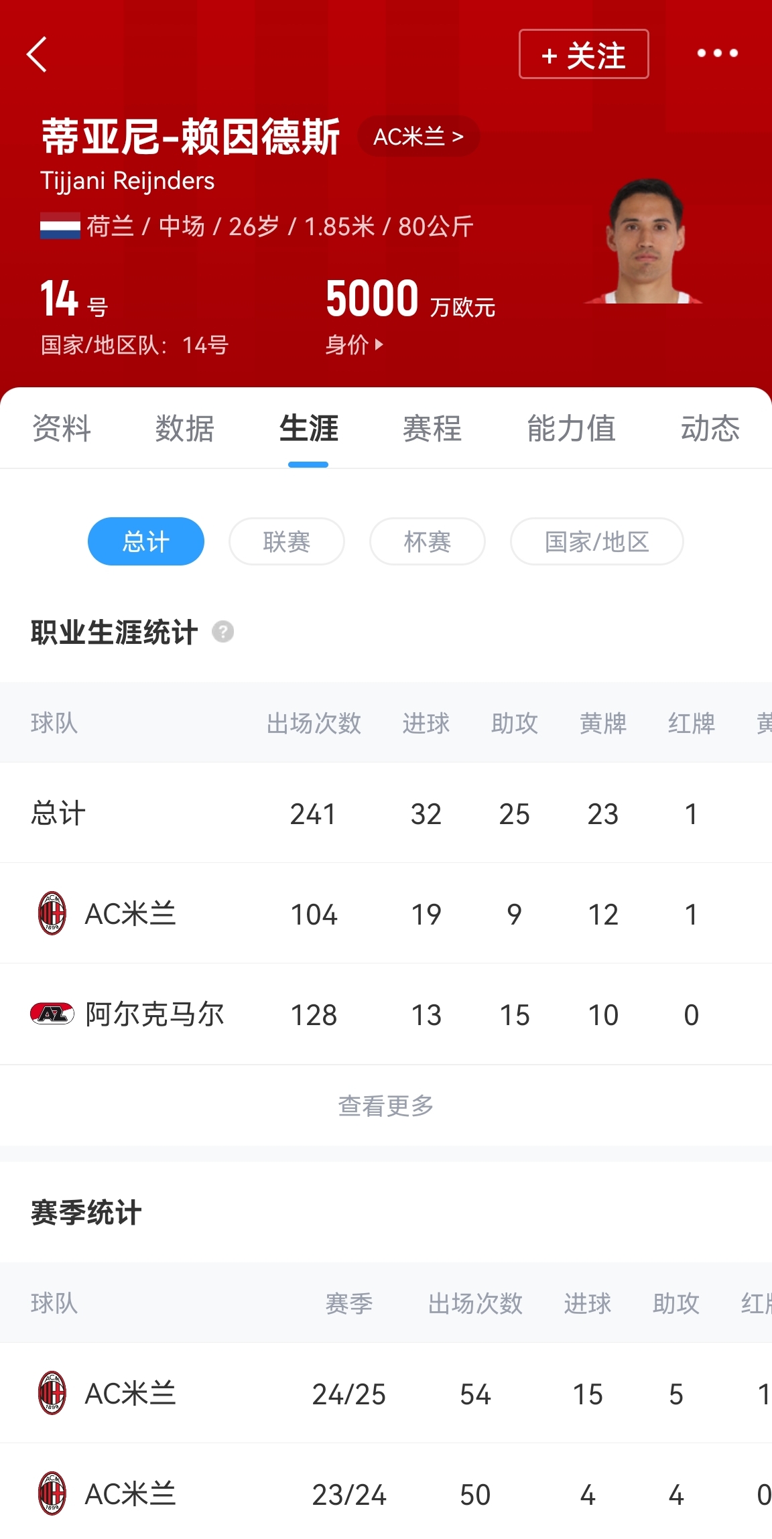Switch to the 数据 tab
Viewport: 772px width, 1539px height.
[x=184, y=429]
